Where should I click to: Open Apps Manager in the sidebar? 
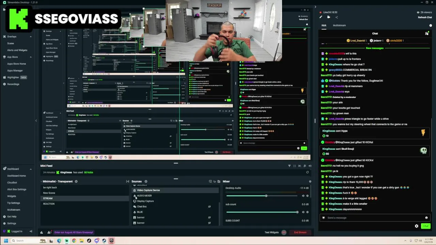(x=15, y=70)
